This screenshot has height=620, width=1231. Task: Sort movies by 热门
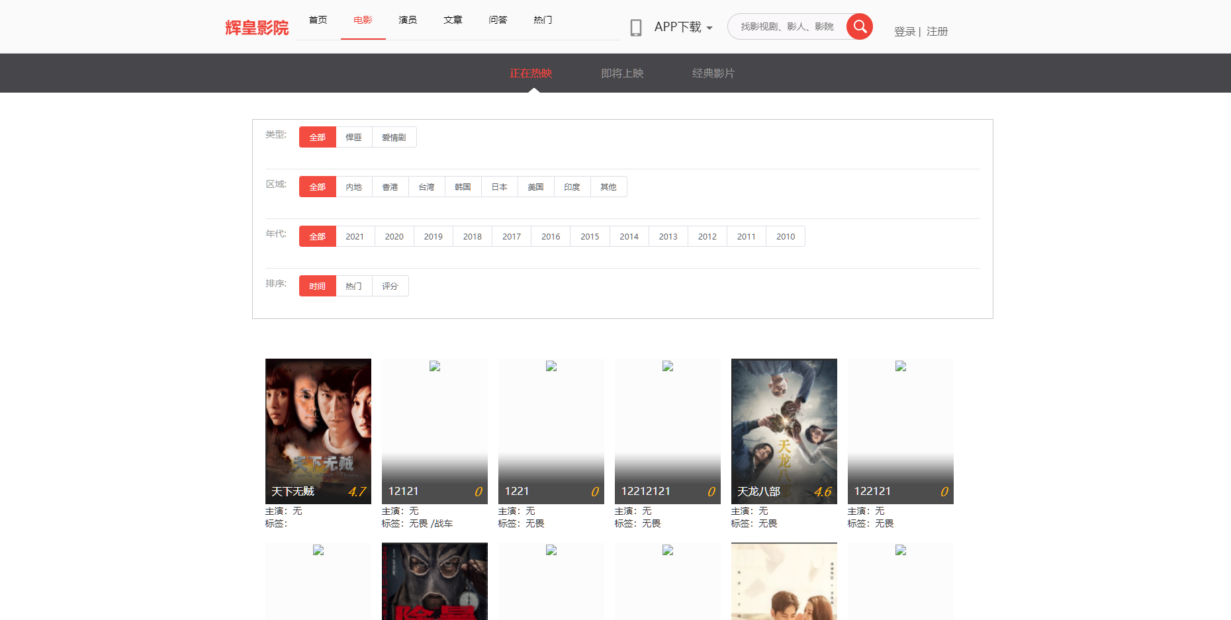(x=353, y=286)
